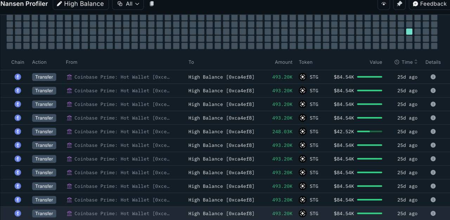Click Transfer tag in bottom highlighted row
Image resolution: width=450 pixels, height=220 pixels.
tap(44, 214)
